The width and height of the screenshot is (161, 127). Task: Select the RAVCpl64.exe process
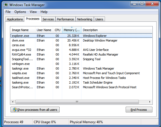[x=81, y=54]
